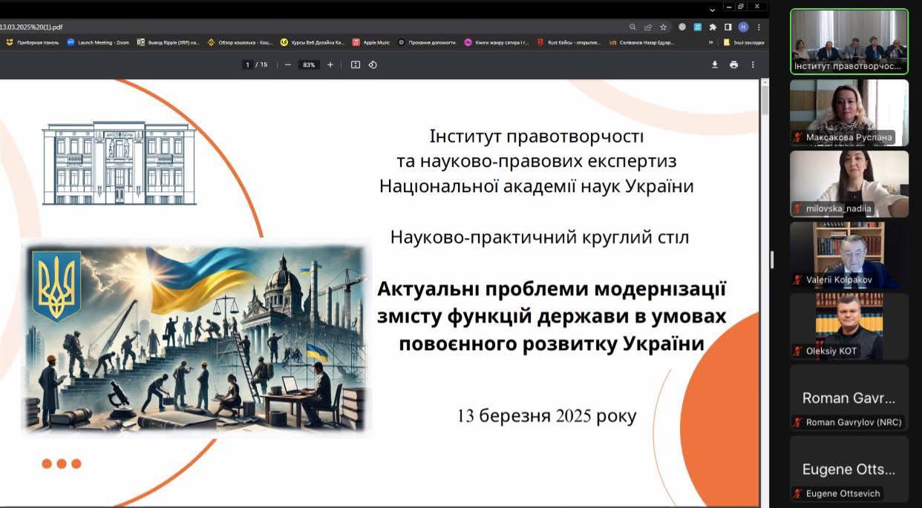
Task: Print the PDF using the printer icon
Action: [733, 65]
